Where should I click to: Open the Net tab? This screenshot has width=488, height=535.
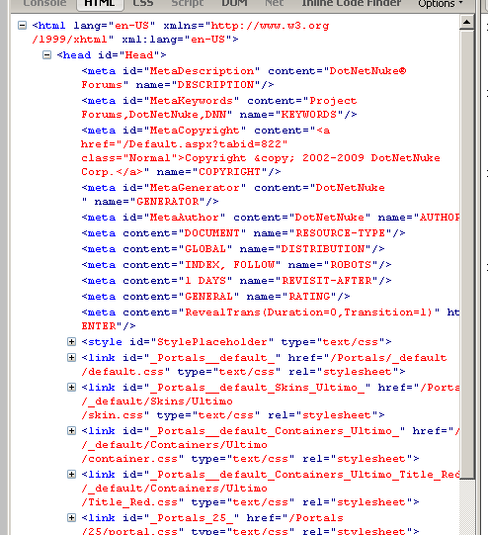click(274, 3)
